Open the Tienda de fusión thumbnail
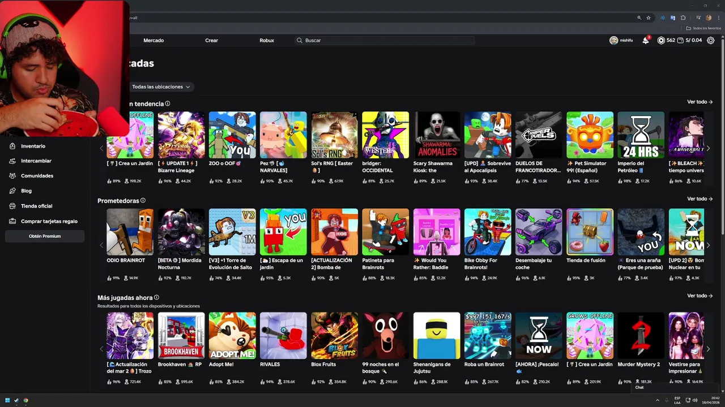725x407 pixels. [x=590, y=232]
